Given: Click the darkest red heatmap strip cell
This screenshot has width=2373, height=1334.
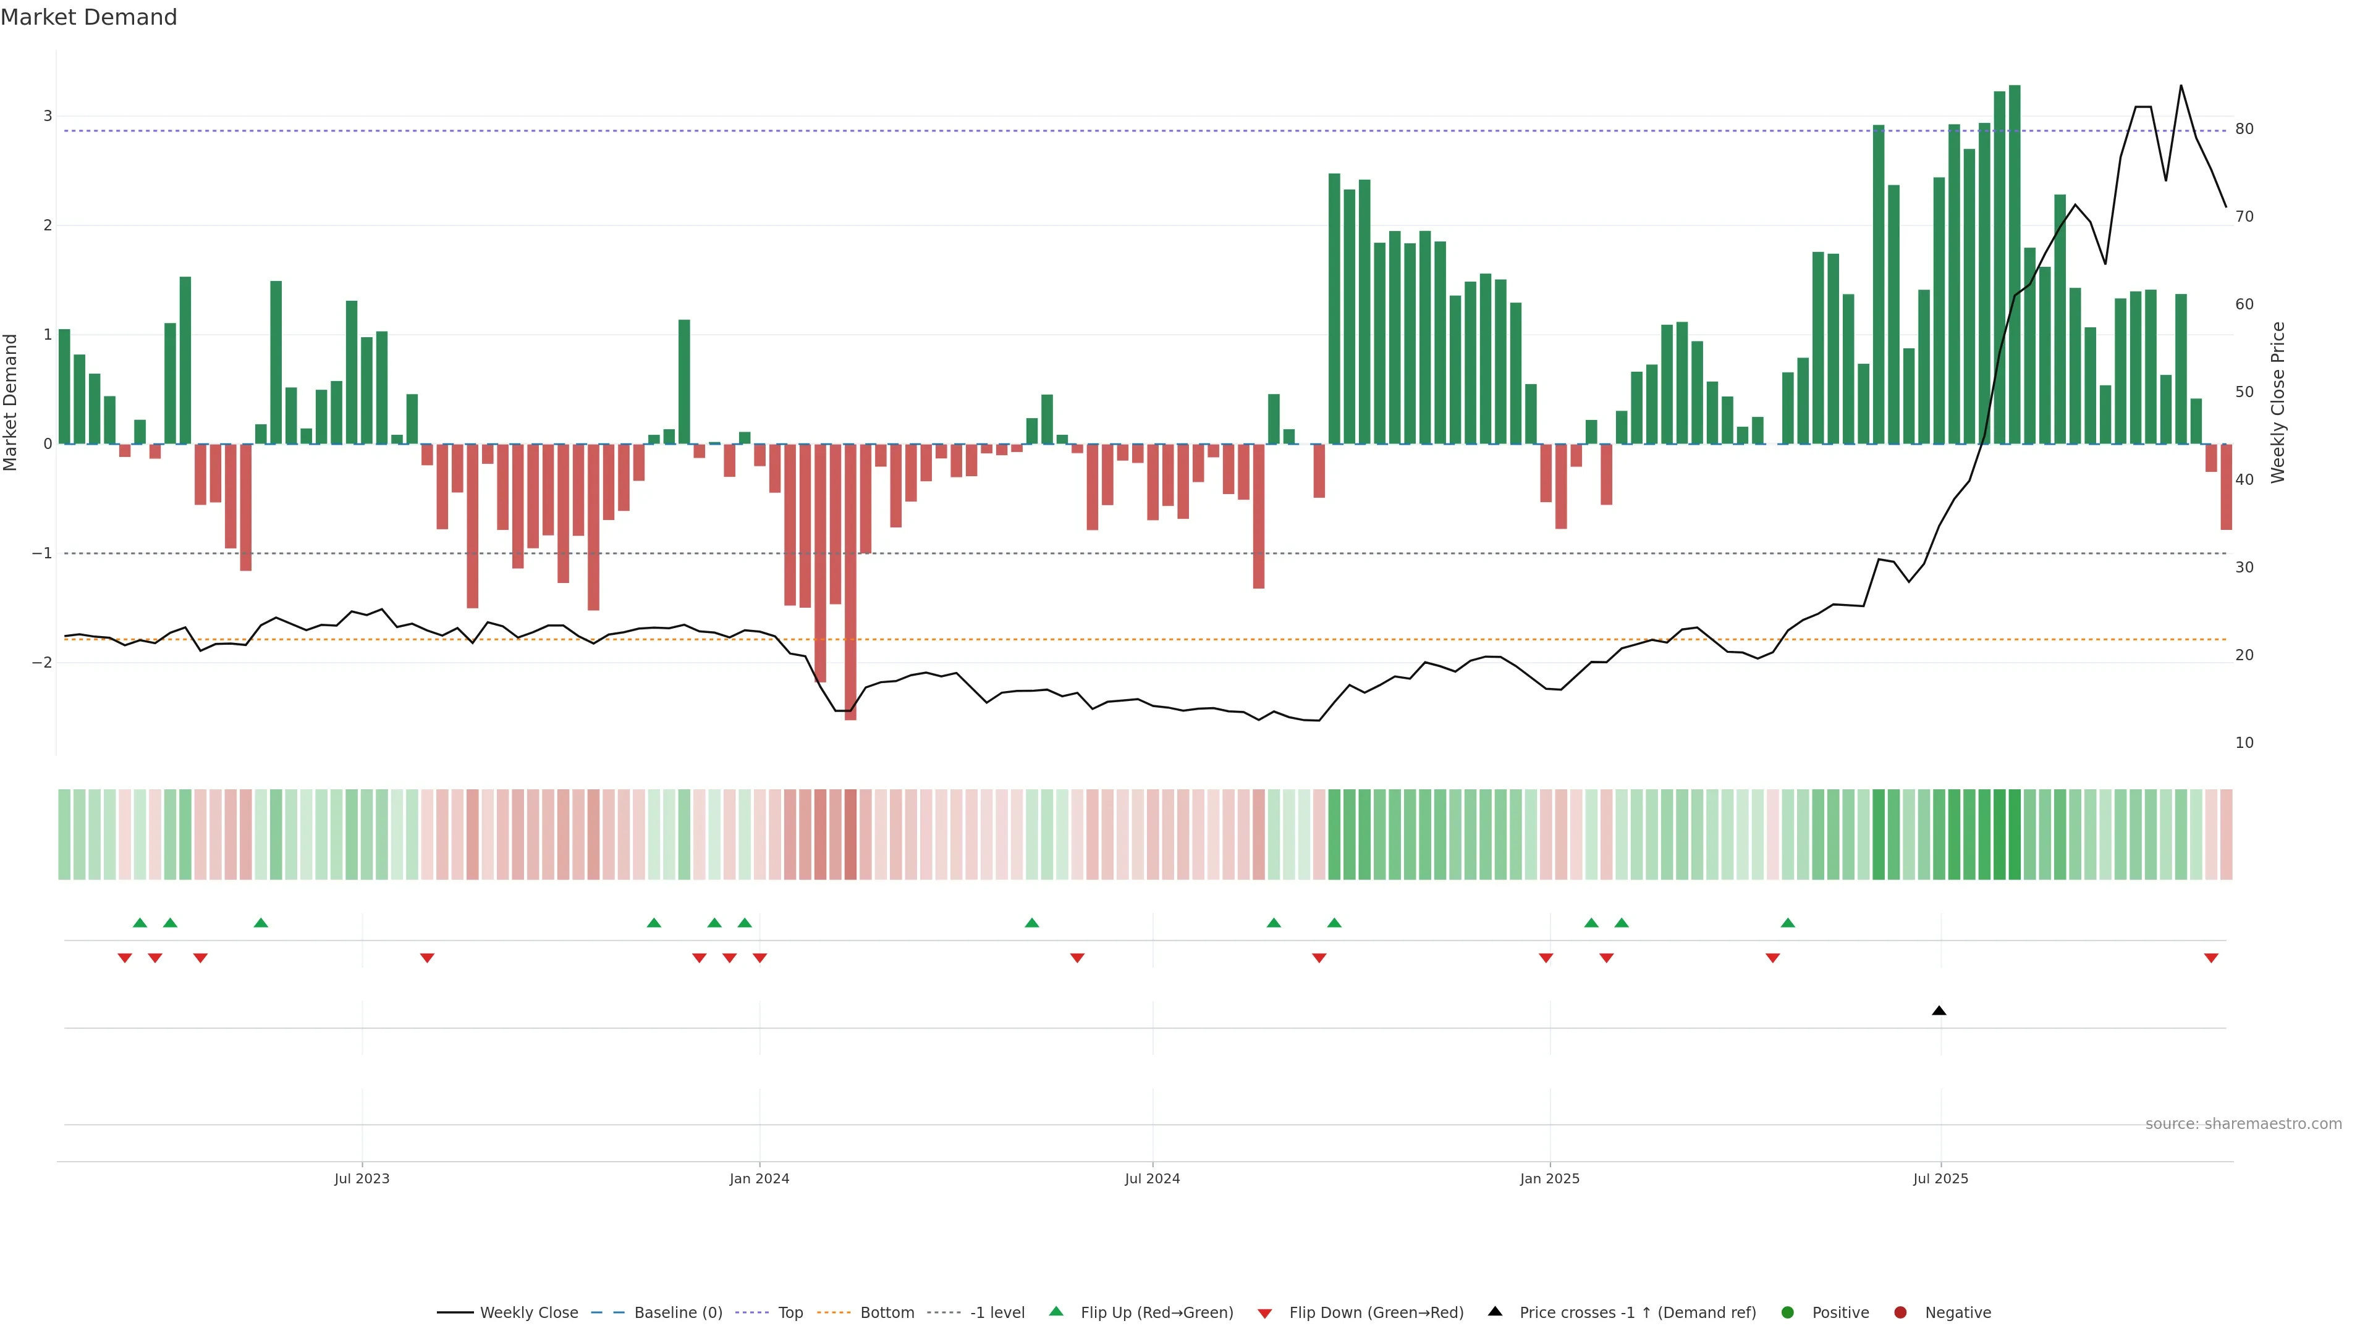Looking at the screenshot, I should coord(850,834).
